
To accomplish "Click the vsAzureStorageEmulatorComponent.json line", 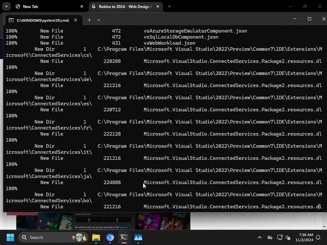I will click(x=195, y=31).
